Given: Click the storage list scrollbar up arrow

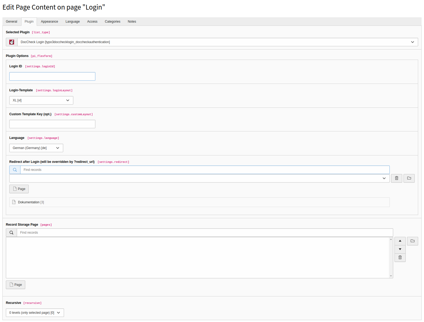Looking at the screenshot, I should pyautogui.click(x=391, y=239).
